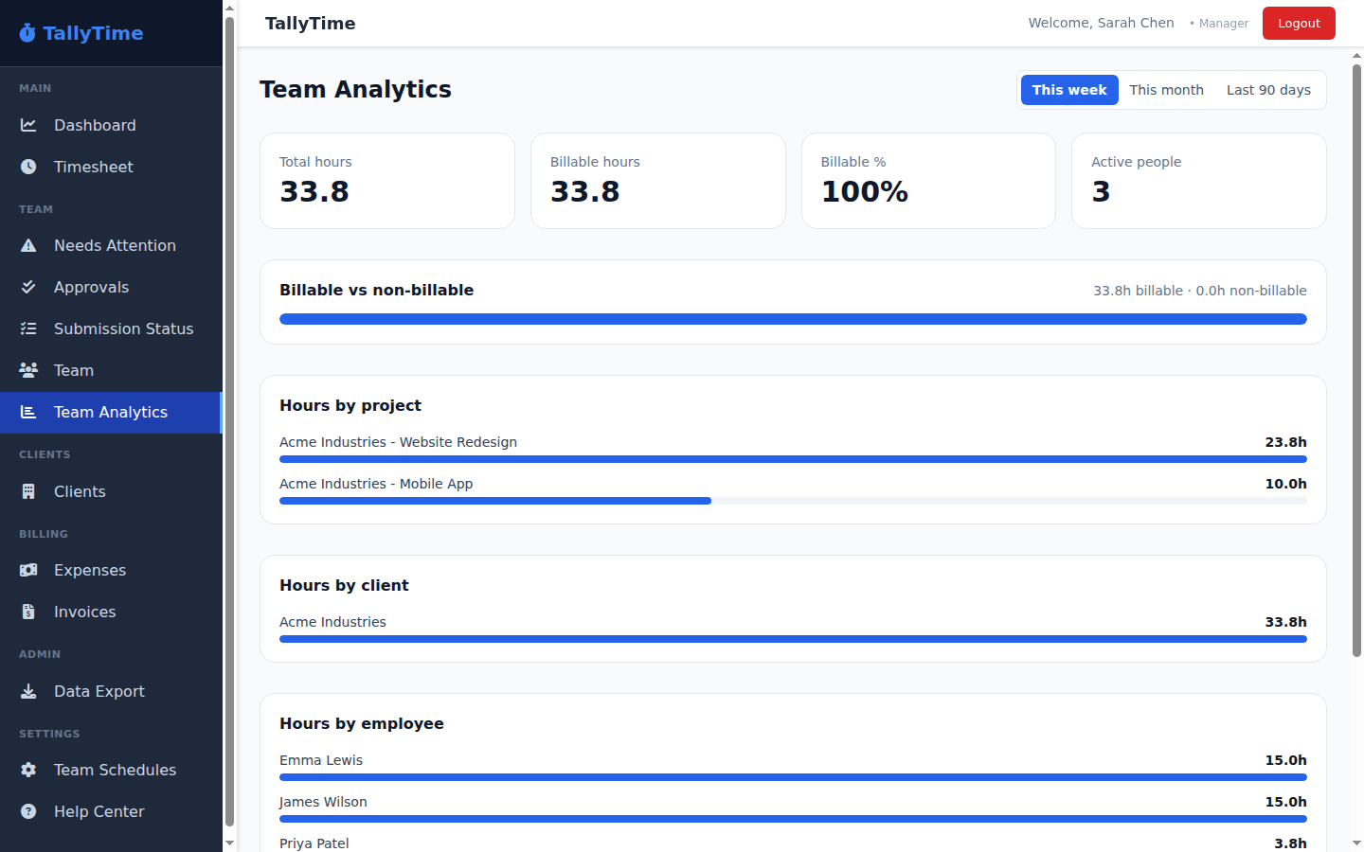Click the main page vertical scrollbar
The width and height of the screenshot is (1364, 852).
(1356, 360)
